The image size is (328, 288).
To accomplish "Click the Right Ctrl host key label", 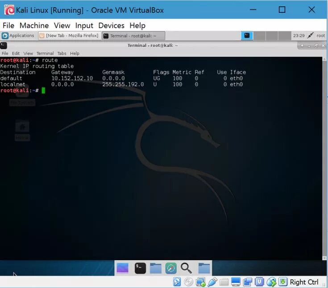I will (304, 282).
